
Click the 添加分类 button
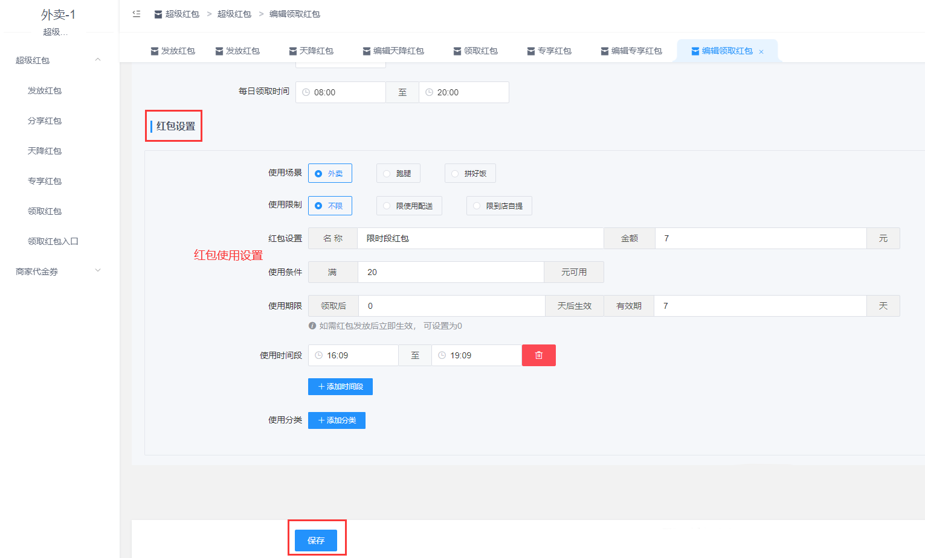tap(337, 420)
